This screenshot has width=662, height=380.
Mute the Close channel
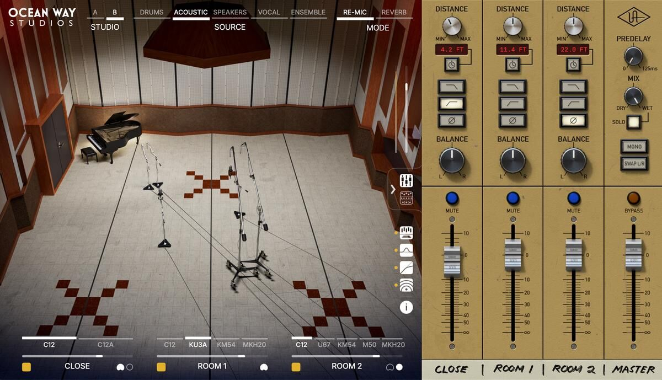(x=452, y=199)
